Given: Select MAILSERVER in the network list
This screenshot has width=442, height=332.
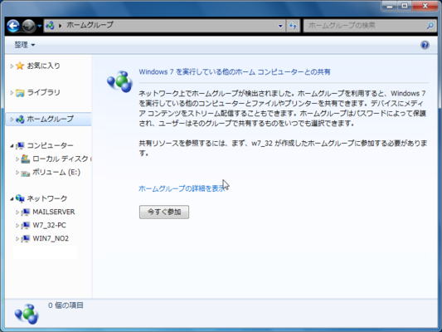Looking at the screenshot, I should (54, 212).
